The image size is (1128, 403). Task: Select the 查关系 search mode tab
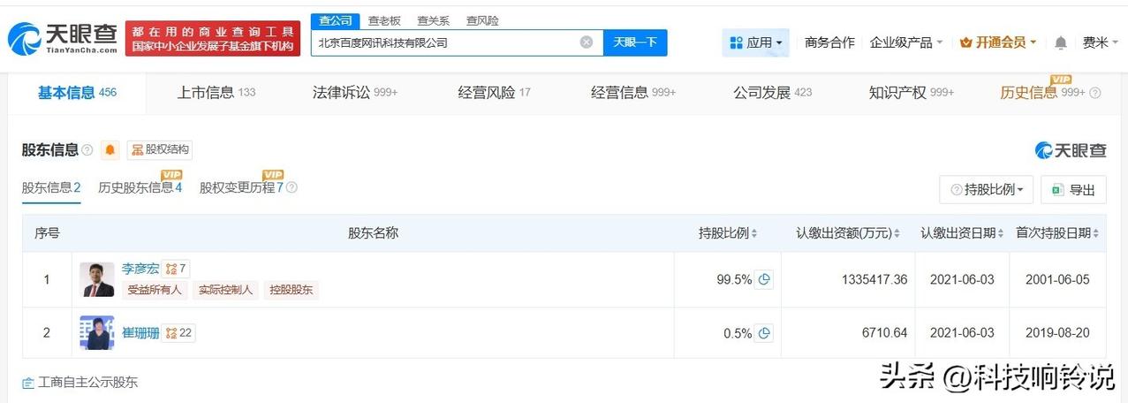tap(433, 20)
